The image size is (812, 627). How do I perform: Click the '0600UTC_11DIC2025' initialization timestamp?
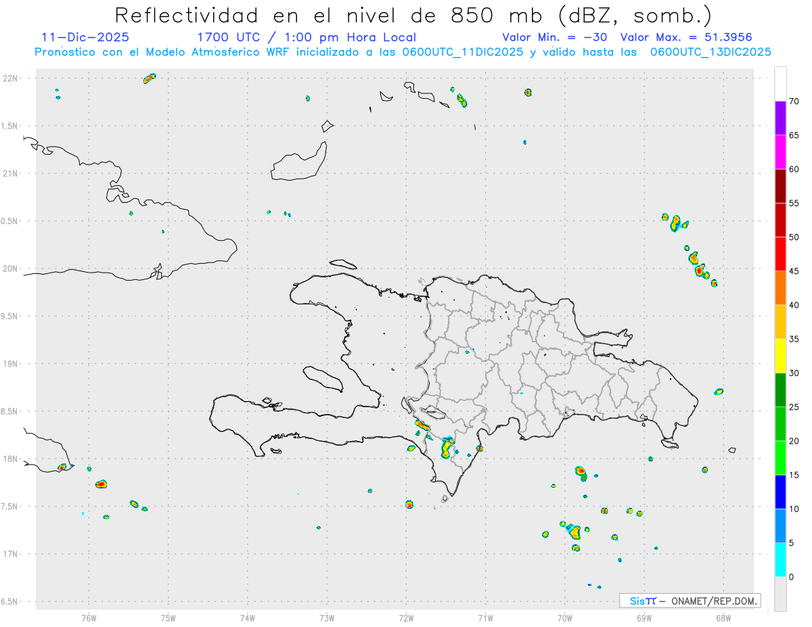pos(463,52)
